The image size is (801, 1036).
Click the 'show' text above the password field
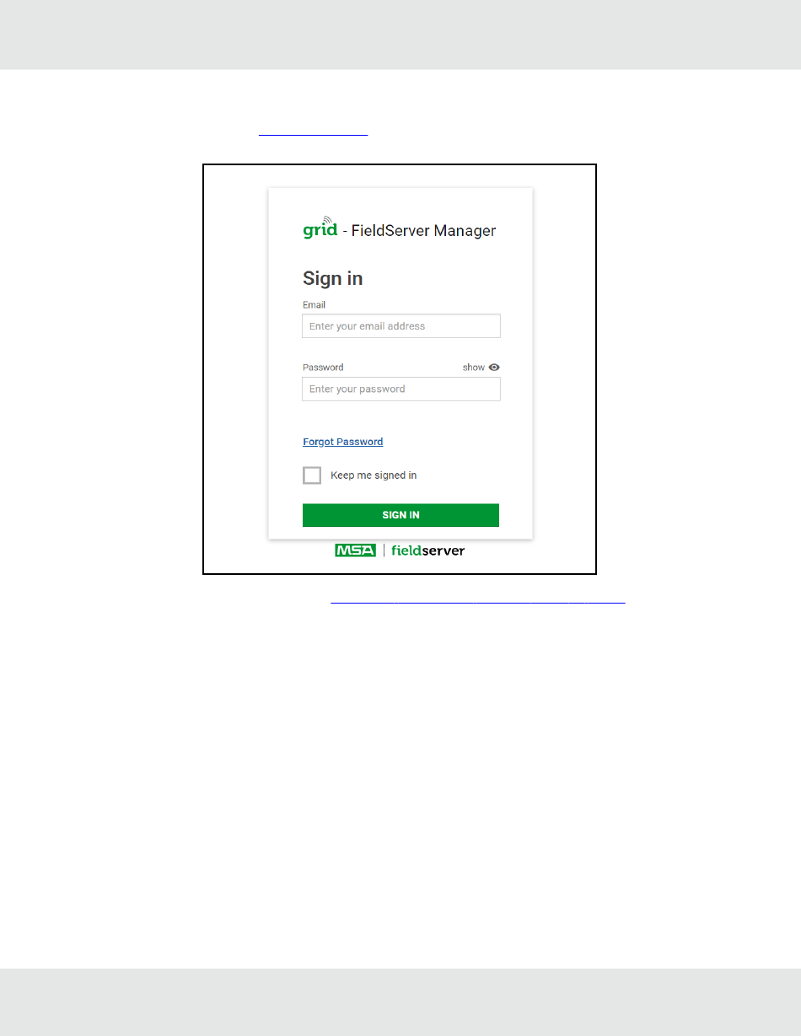tap(474, 368)
